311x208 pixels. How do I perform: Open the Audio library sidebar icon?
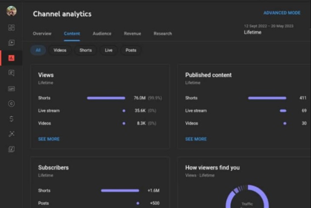(x=12, y=149)
